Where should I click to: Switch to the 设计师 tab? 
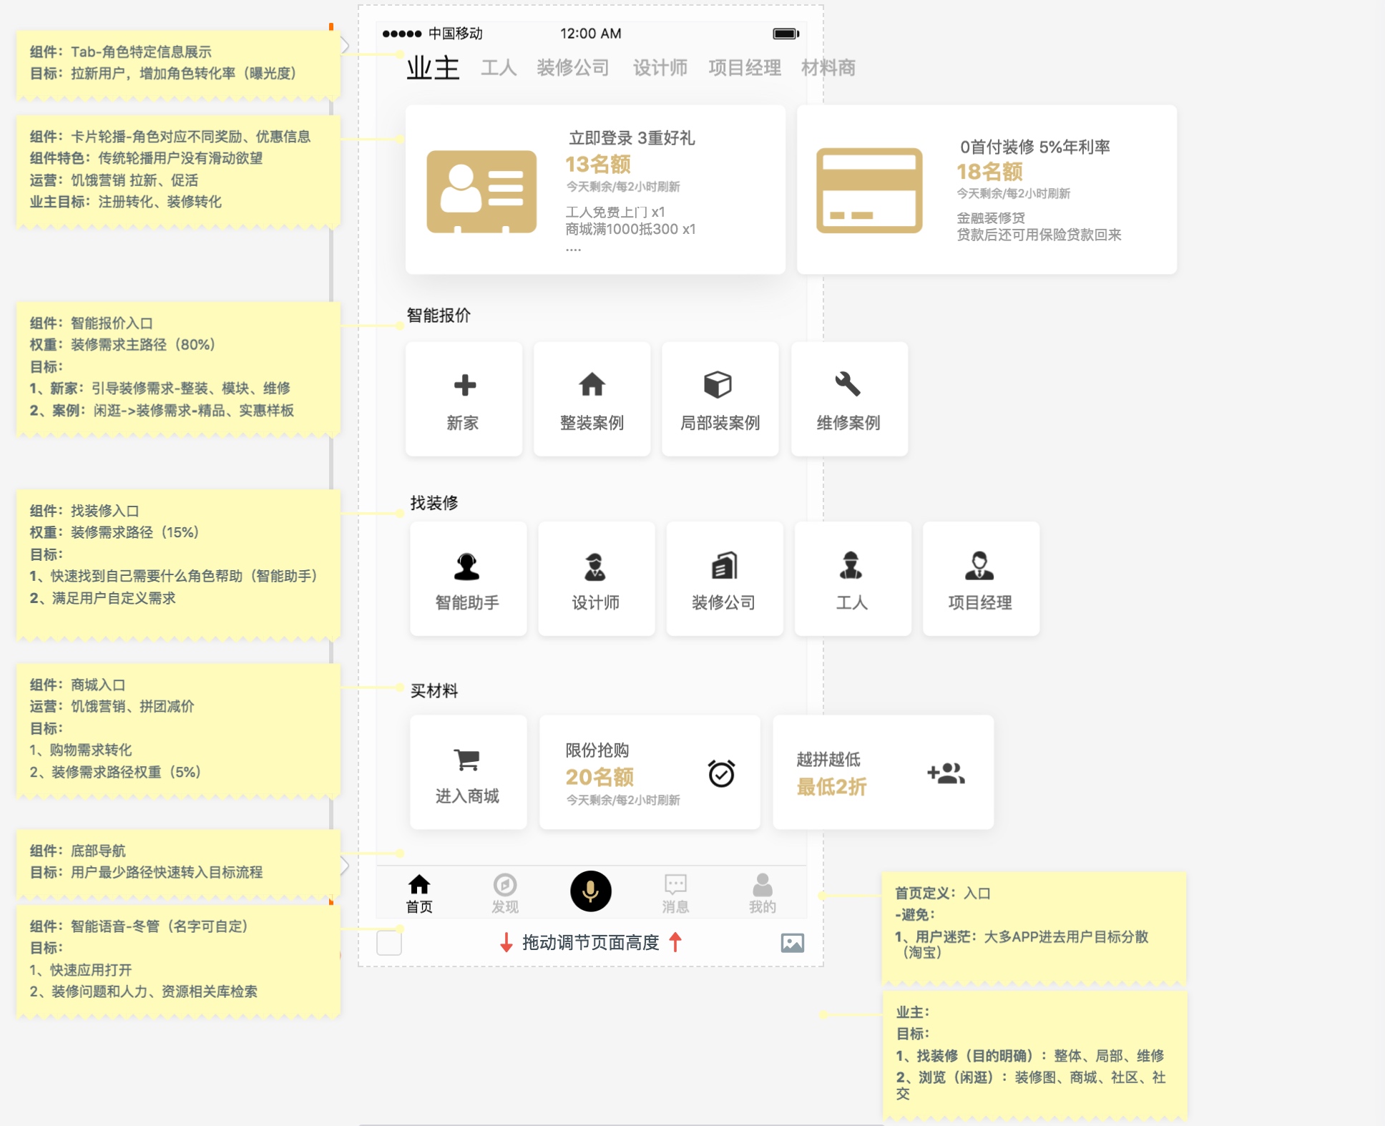tap(660, 68)
